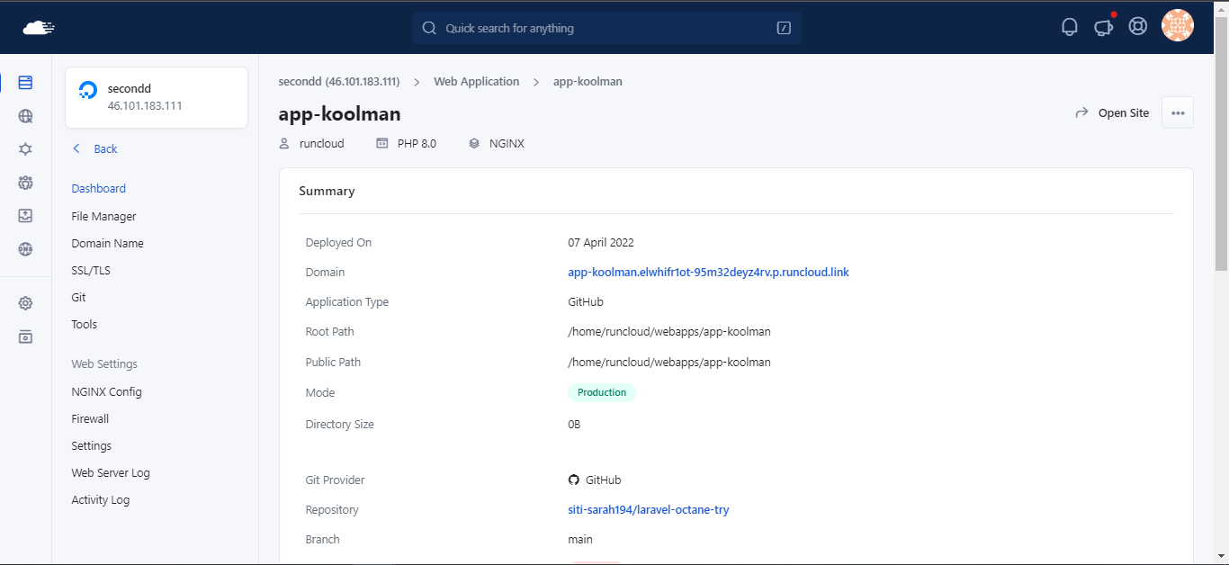Open the siti-sarah194/laravel-octane-try repository link
The image size is (1229, 565).
coord(648,510)
